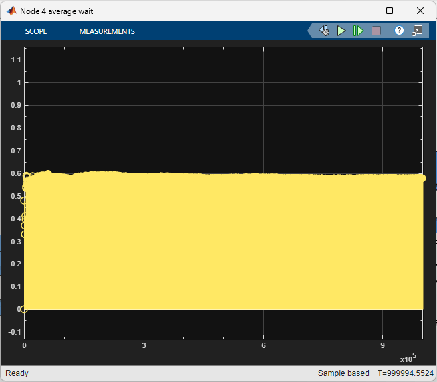Click the -0.1 y-axis tick label
This screenshot has width=437, height=382.
[15, 332]
